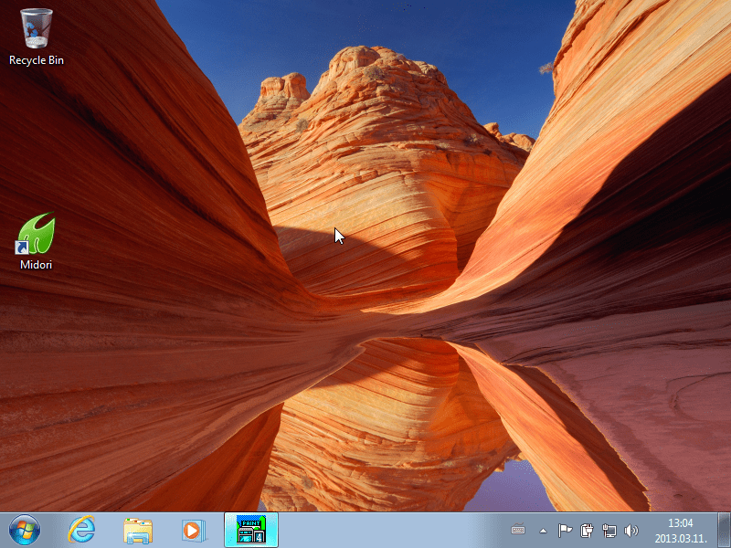Image resolution: width=731 pixels, height=548 pixels.
Task: Select the Midori shortcut icon
Action: [36, 233]
